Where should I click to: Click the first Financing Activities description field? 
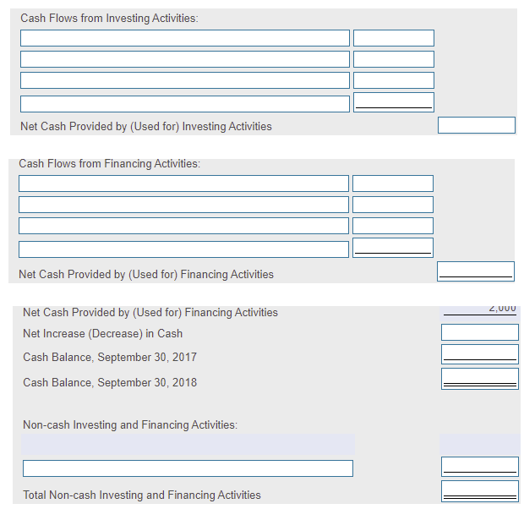(x=183, y=183)
